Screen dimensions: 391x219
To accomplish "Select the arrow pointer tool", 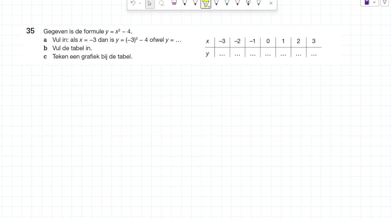I will pos(150,3).
